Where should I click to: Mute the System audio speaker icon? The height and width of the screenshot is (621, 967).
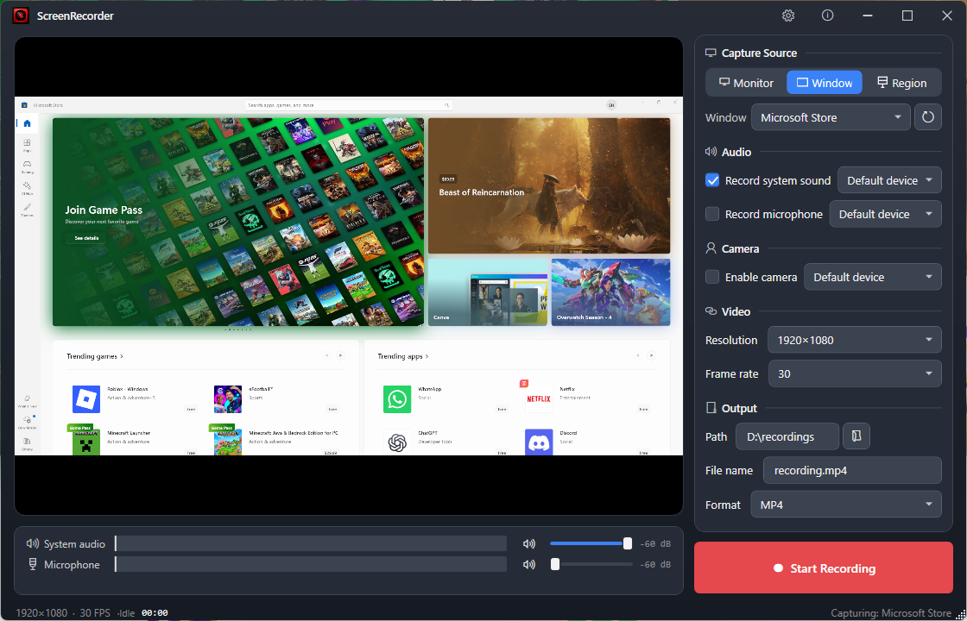pos(528,544)
